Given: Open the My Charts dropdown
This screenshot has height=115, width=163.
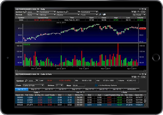Looking at the screenshot, I should 139,15.
